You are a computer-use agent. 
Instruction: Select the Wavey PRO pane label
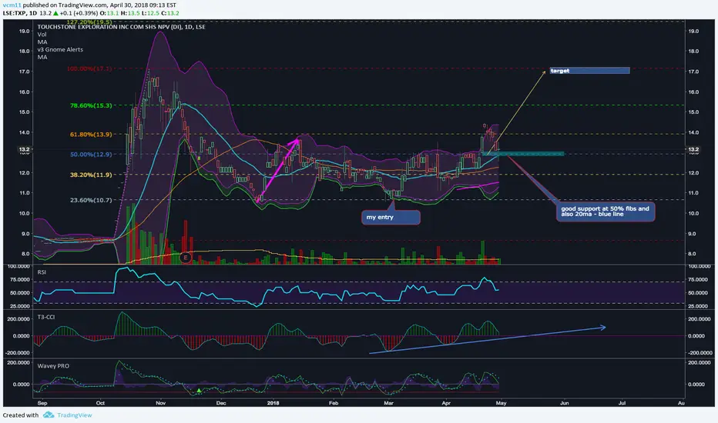53,366
